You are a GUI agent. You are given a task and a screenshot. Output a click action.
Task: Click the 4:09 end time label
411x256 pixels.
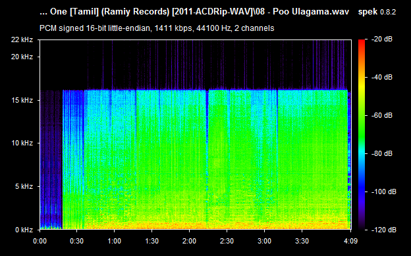350,241
